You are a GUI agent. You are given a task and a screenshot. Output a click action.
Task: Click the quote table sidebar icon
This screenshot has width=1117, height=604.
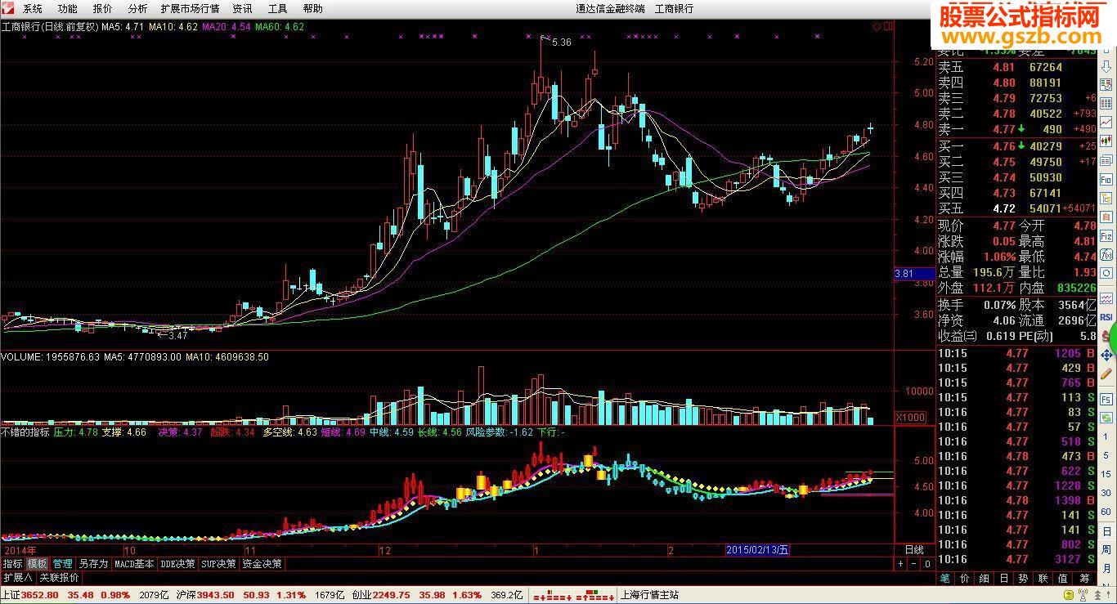coord(1106,103)
